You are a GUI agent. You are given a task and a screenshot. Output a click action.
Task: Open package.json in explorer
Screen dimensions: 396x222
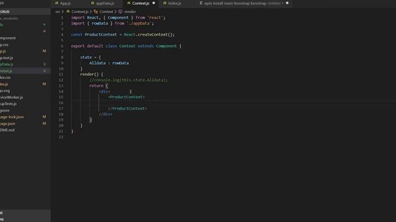coord(25,123)
